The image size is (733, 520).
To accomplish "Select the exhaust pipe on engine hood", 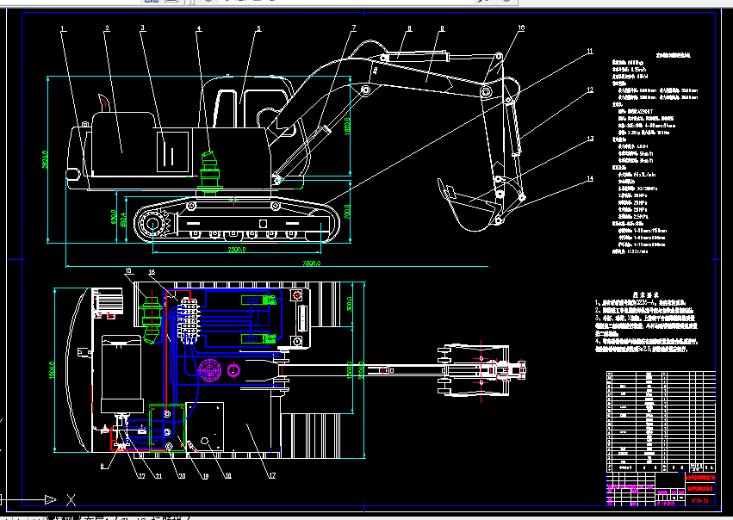I will point(102,103).
